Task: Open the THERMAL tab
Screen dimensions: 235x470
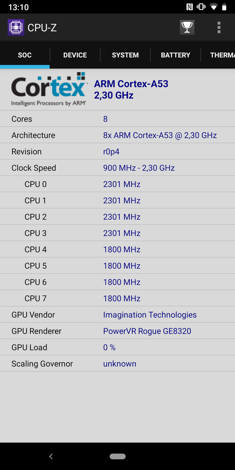Action: (x=221, y=55)
